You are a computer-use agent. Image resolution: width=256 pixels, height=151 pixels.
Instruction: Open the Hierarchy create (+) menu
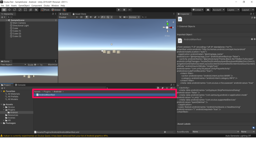(x=3, y=17)
